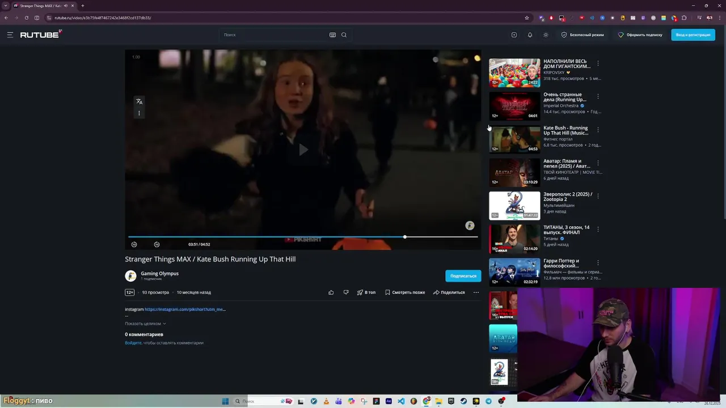Click the channel watermark icon in player
Viewport: 726px width, 408px height.
470,226
